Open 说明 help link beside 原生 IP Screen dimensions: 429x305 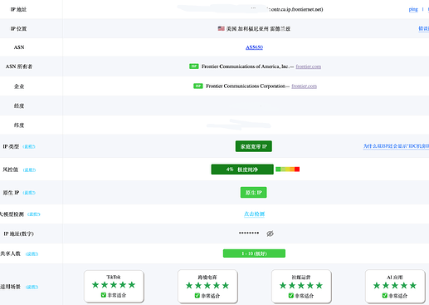click(x=29, y=193)
